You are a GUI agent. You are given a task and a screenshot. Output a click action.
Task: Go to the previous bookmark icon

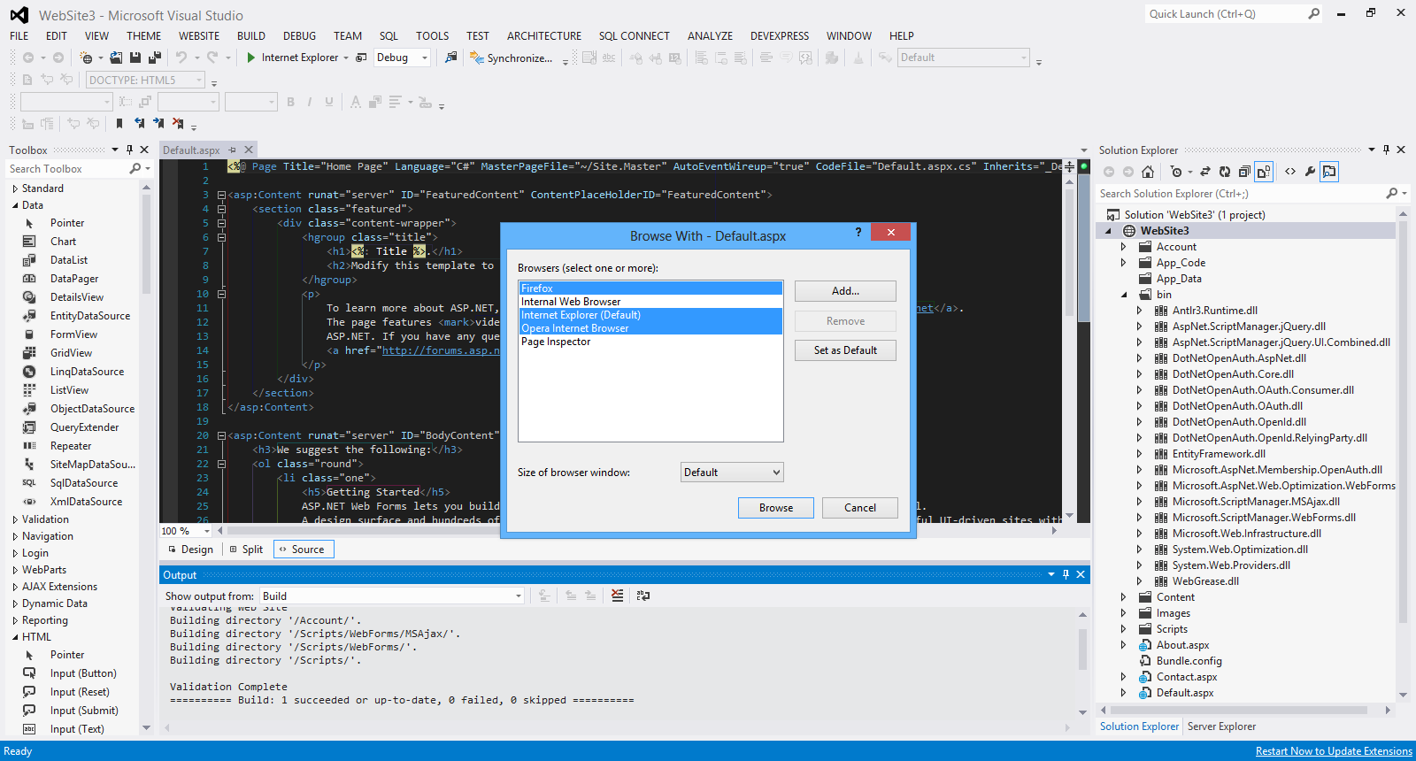click(x=139, y=124)
